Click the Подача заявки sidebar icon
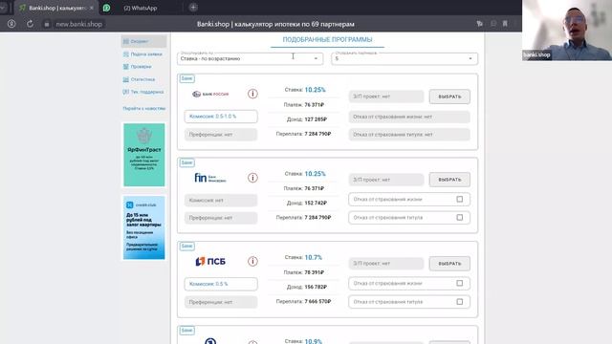This screenshot has width=612, height=344. [125, 54]
